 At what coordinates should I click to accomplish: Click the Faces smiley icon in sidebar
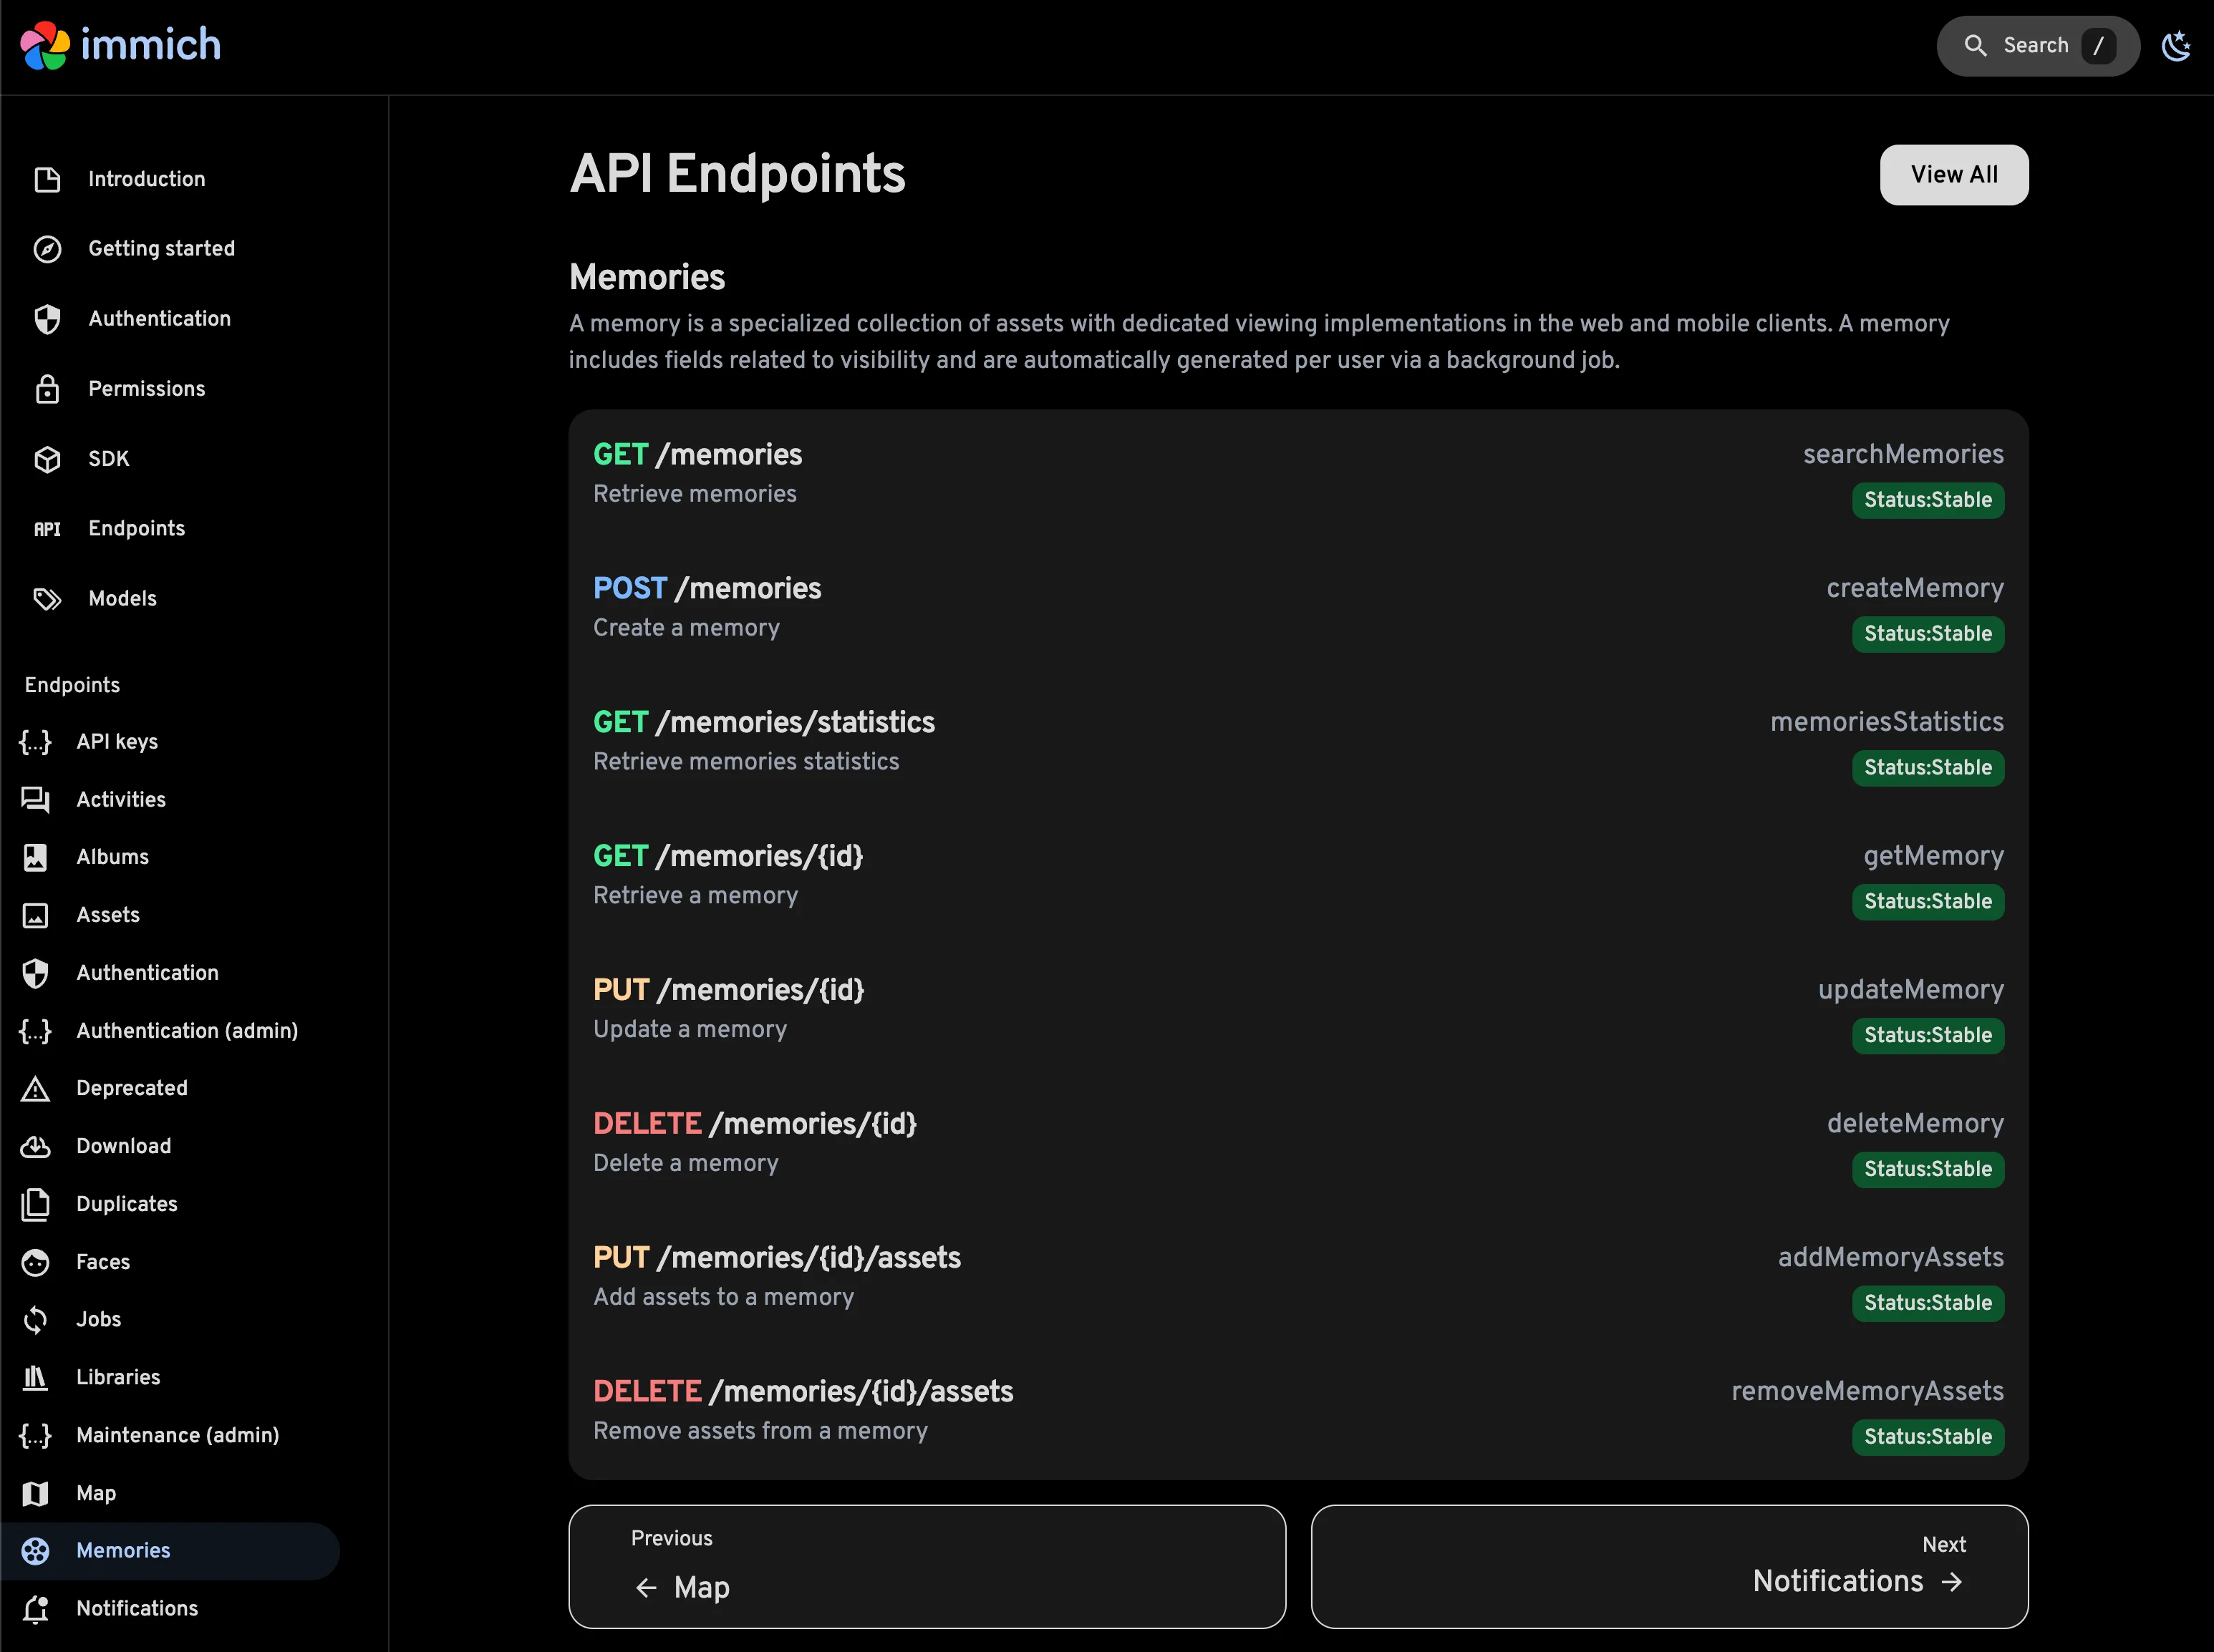36,1262
